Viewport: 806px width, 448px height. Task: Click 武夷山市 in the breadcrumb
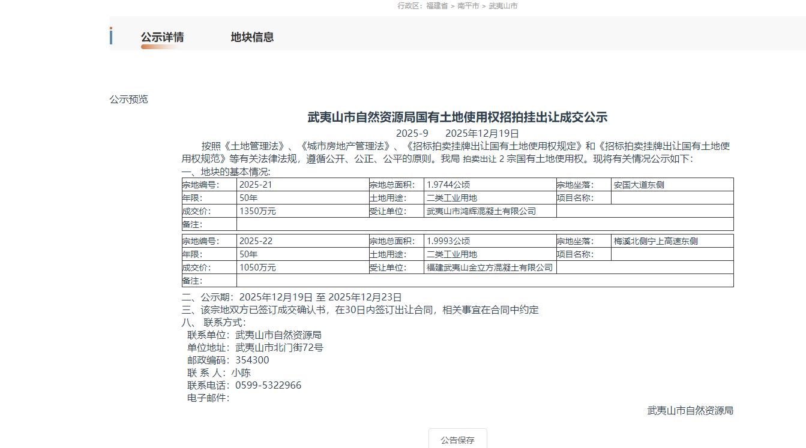[503, 6]
